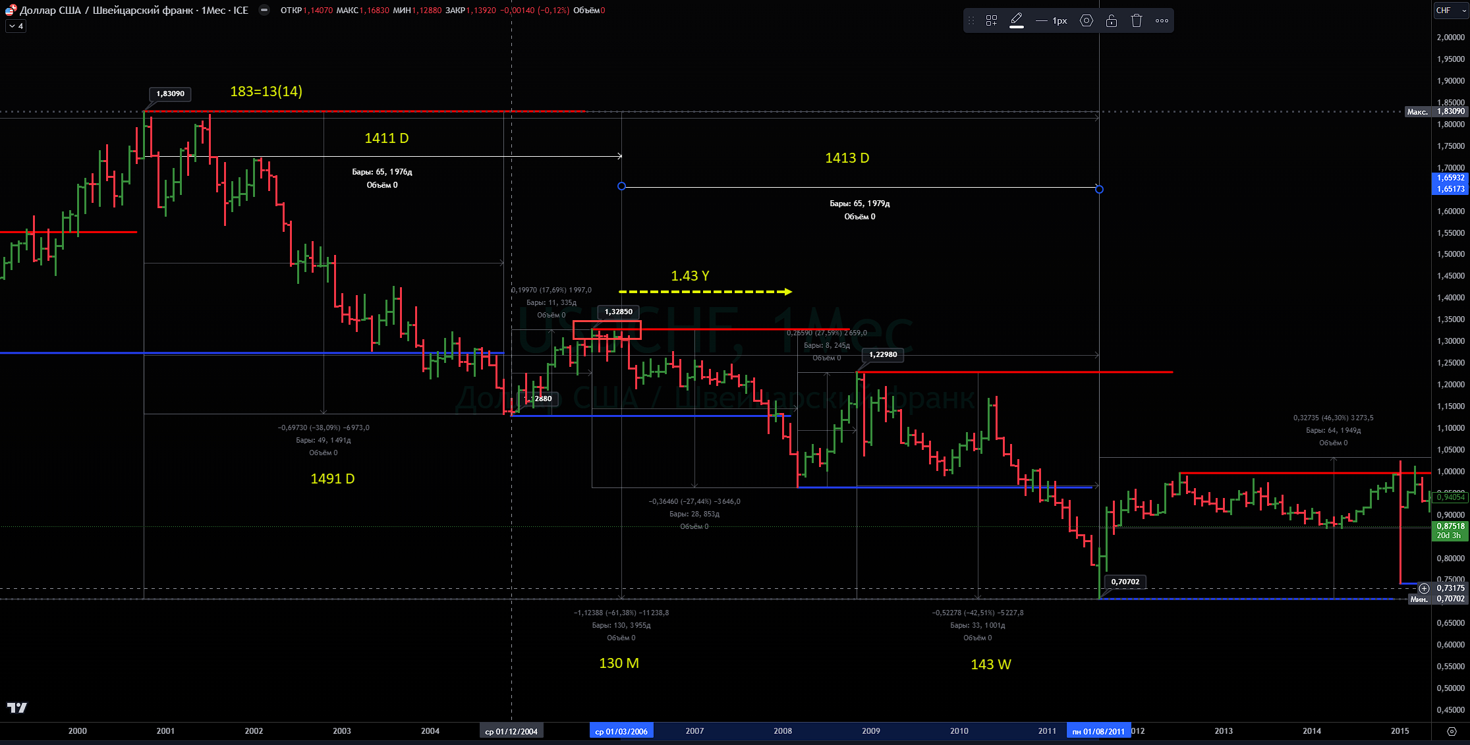Click year 2013 on time axis
This screenshot has width=1470, height=745.
pyautogui.click(x=1224, y=731)
